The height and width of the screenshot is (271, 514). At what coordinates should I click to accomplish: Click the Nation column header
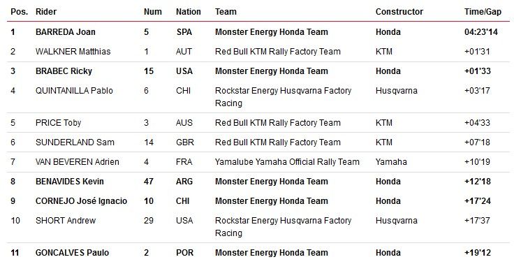(188, 12)
